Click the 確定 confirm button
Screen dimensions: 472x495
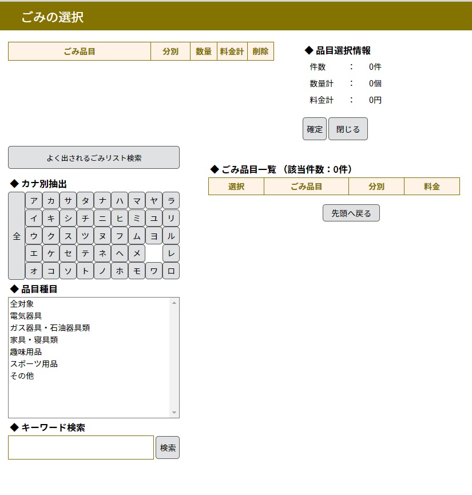pos(315,129)
